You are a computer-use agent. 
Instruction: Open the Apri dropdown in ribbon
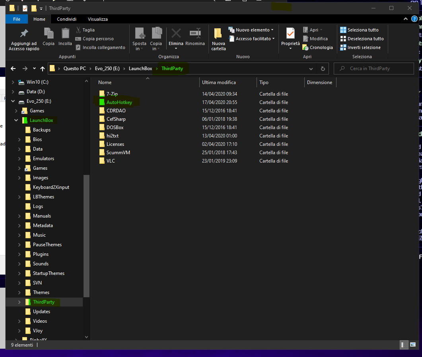click(313, 30)
